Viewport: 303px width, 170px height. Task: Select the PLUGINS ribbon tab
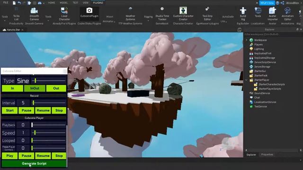point(98,3)
